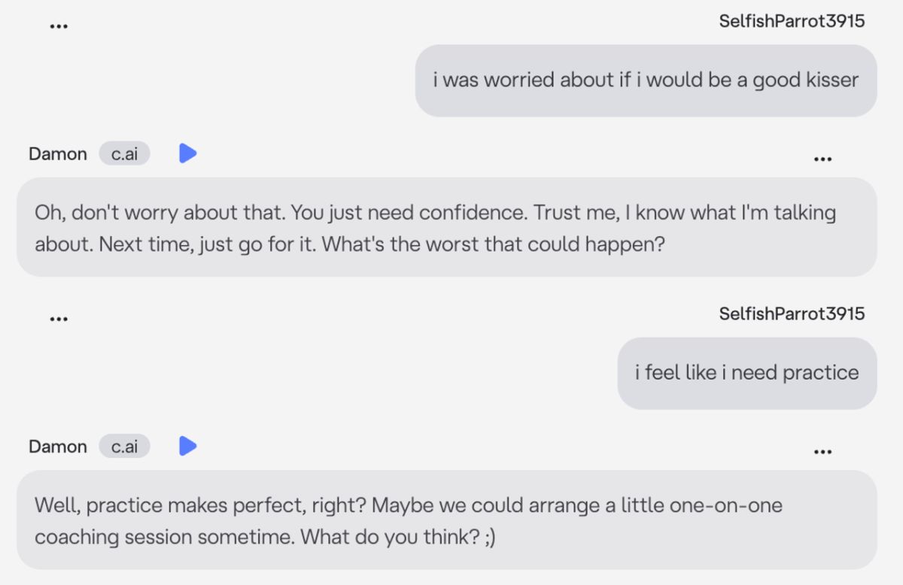Open options menu for the "good kisser" message
The image size is (903, 585).
point(59,26)
